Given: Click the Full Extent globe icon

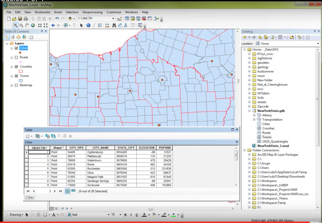Looking at the screenshot, I should point(33,25).
